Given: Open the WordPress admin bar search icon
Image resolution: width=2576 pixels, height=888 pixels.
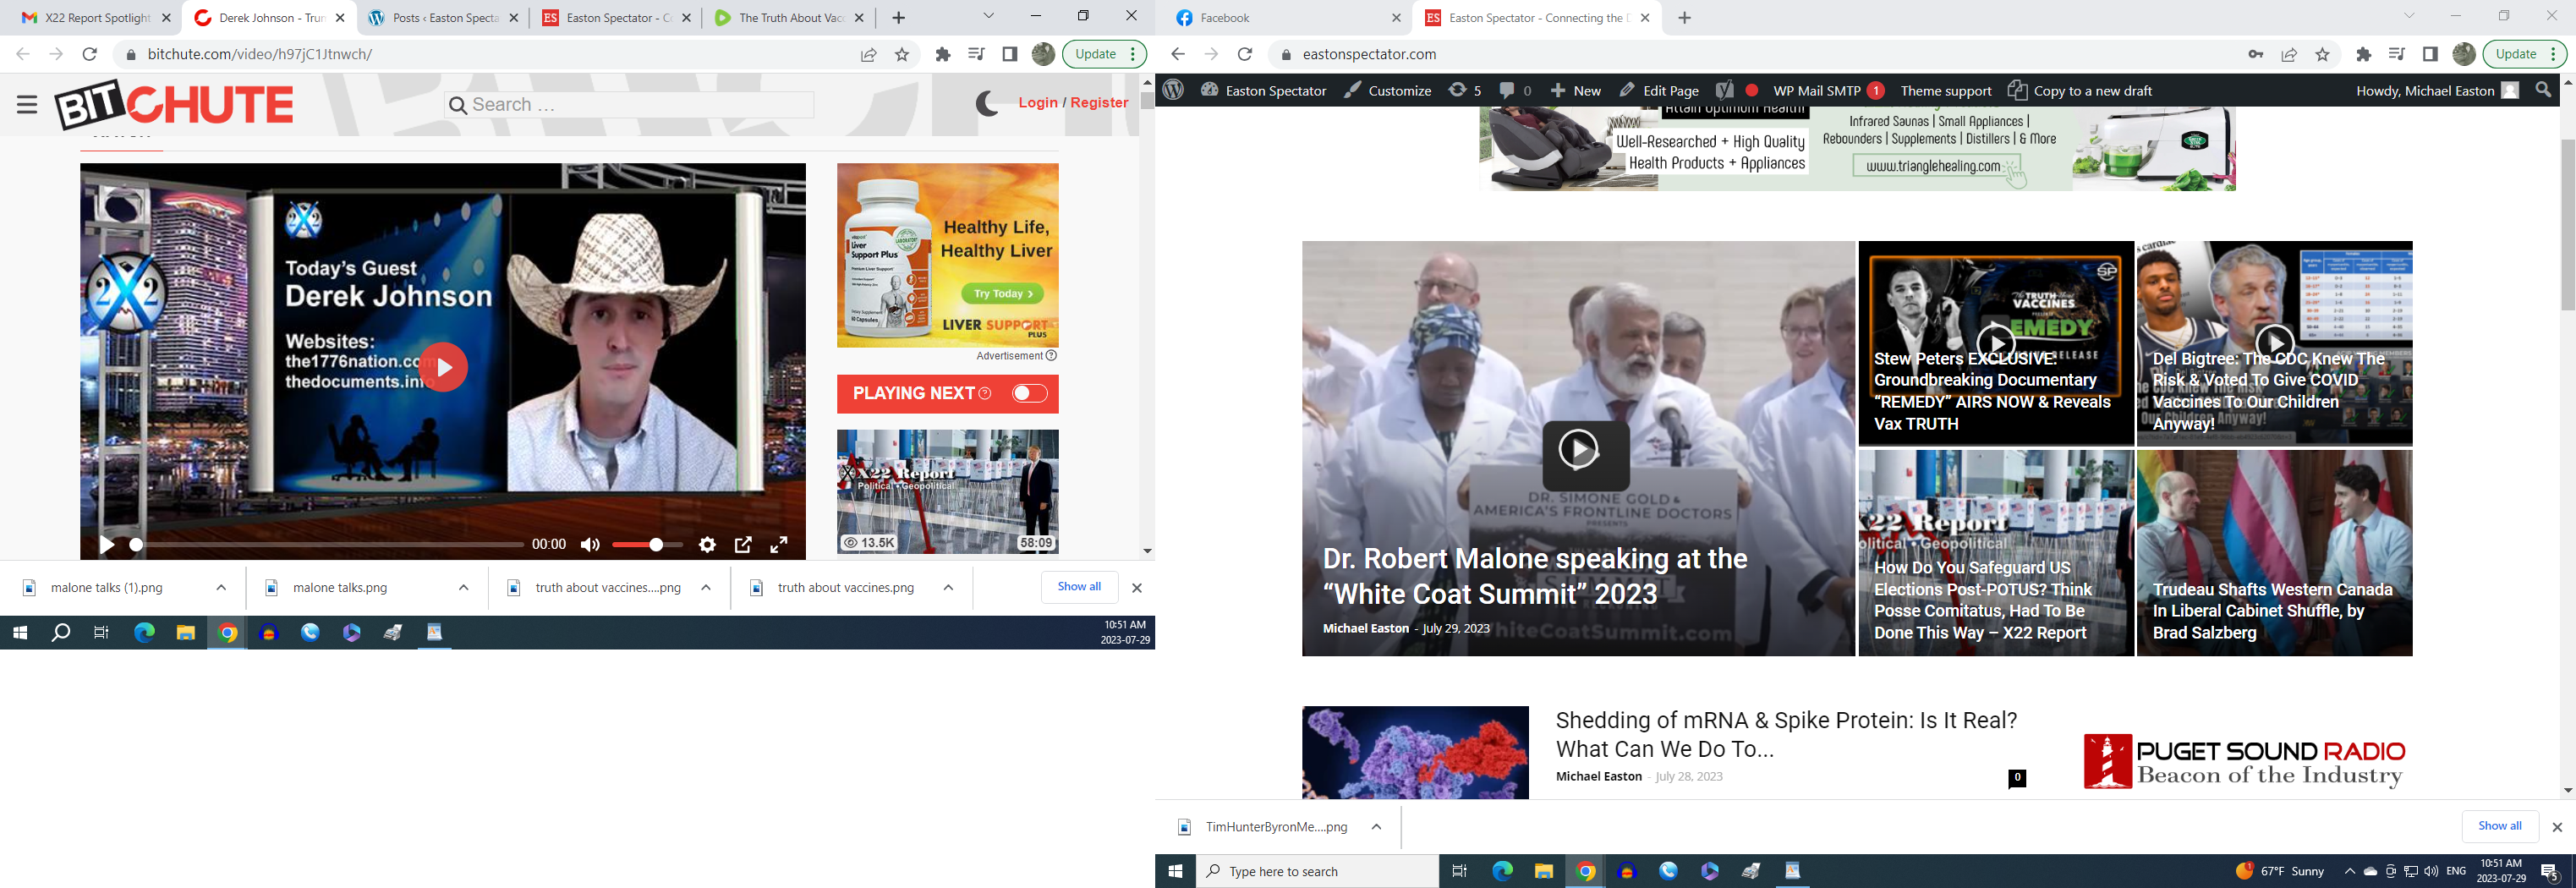Looking at the screenshot, I should point(2543,91).
